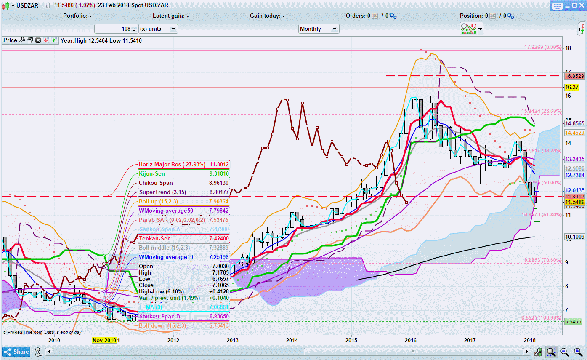The height and width of the screenshot is (360, 587).
Task: Open position settings gears next to Position
Action: point(510,16)
